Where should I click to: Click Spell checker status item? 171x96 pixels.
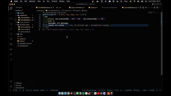(144, 90)
